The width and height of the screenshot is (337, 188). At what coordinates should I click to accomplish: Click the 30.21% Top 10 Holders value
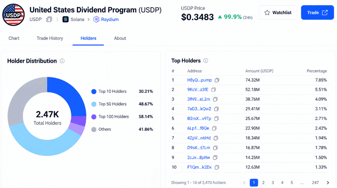[146, 91]
